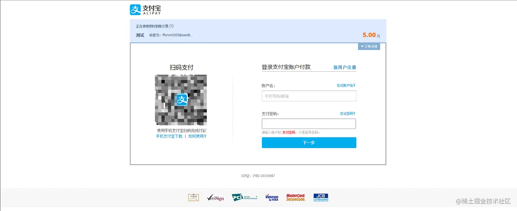
Task: Click the Alipay logo at the top
Action: 145,9
